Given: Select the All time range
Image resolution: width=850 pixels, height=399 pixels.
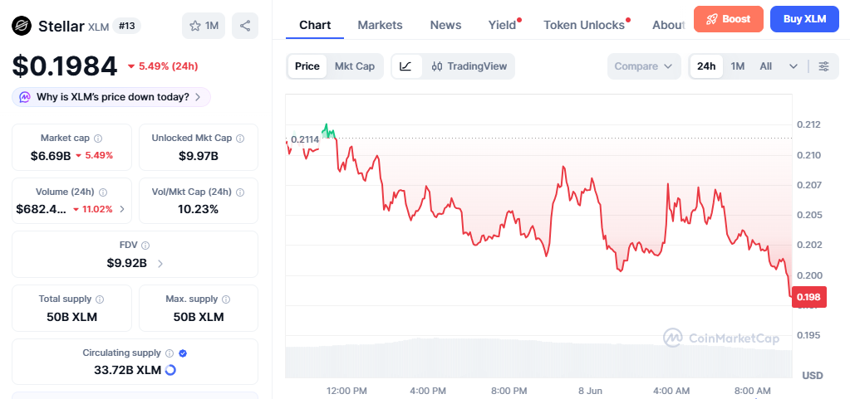Looking at the screenshot, I should [765, 66].
